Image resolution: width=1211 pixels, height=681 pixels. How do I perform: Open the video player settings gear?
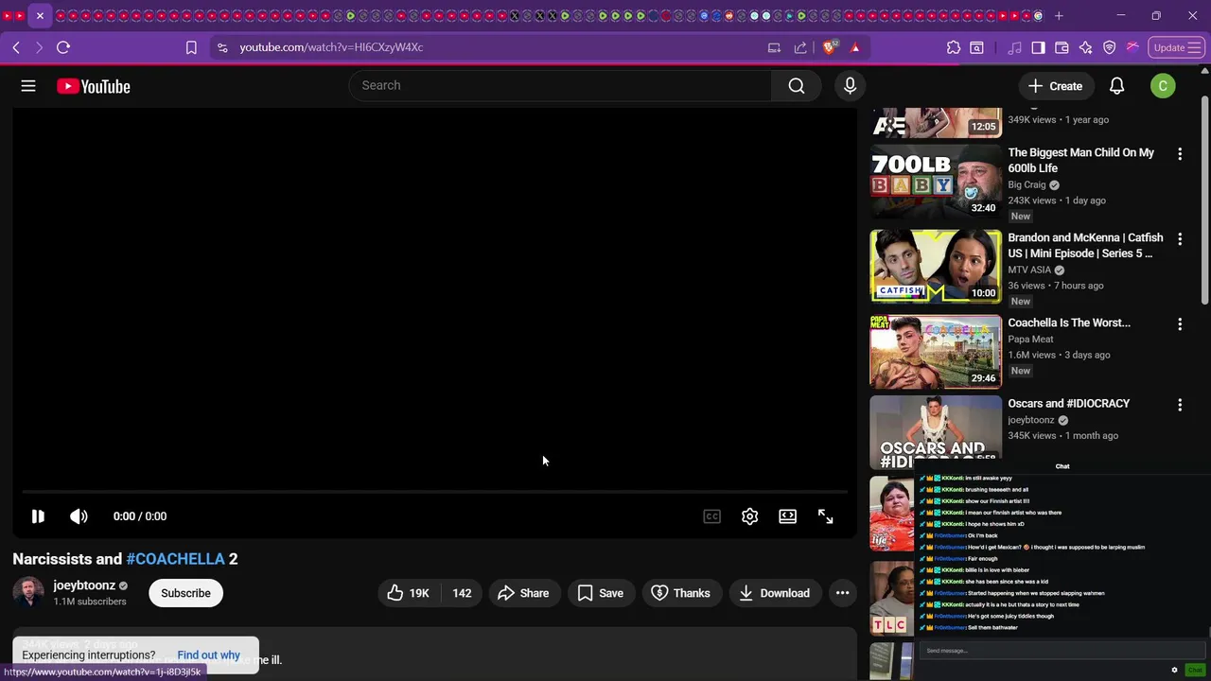[749, 516]
